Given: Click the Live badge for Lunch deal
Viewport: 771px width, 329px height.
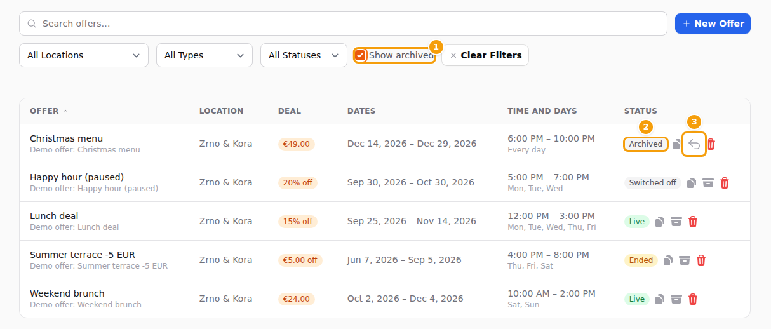Looking at the screenshot, I should 637,222.
